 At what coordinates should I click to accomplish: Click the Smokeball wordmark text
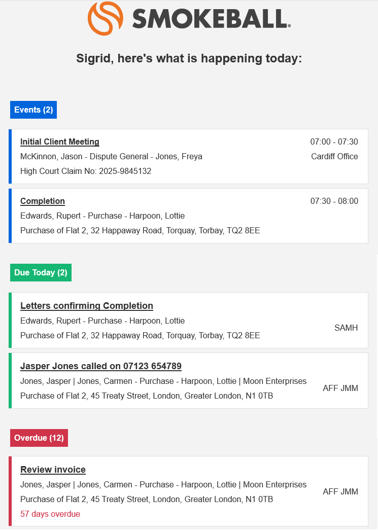pos(211,19)
